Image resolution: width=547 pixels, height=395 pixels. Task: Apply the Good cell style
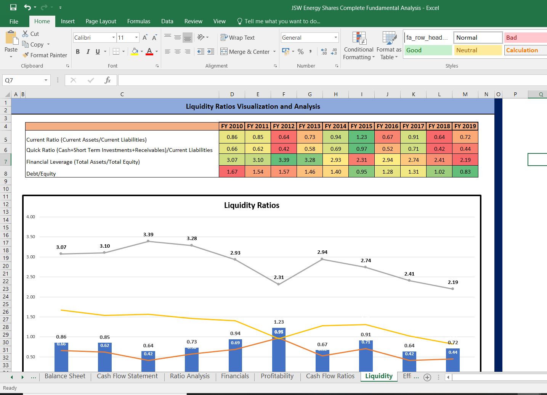click(428, 50)
